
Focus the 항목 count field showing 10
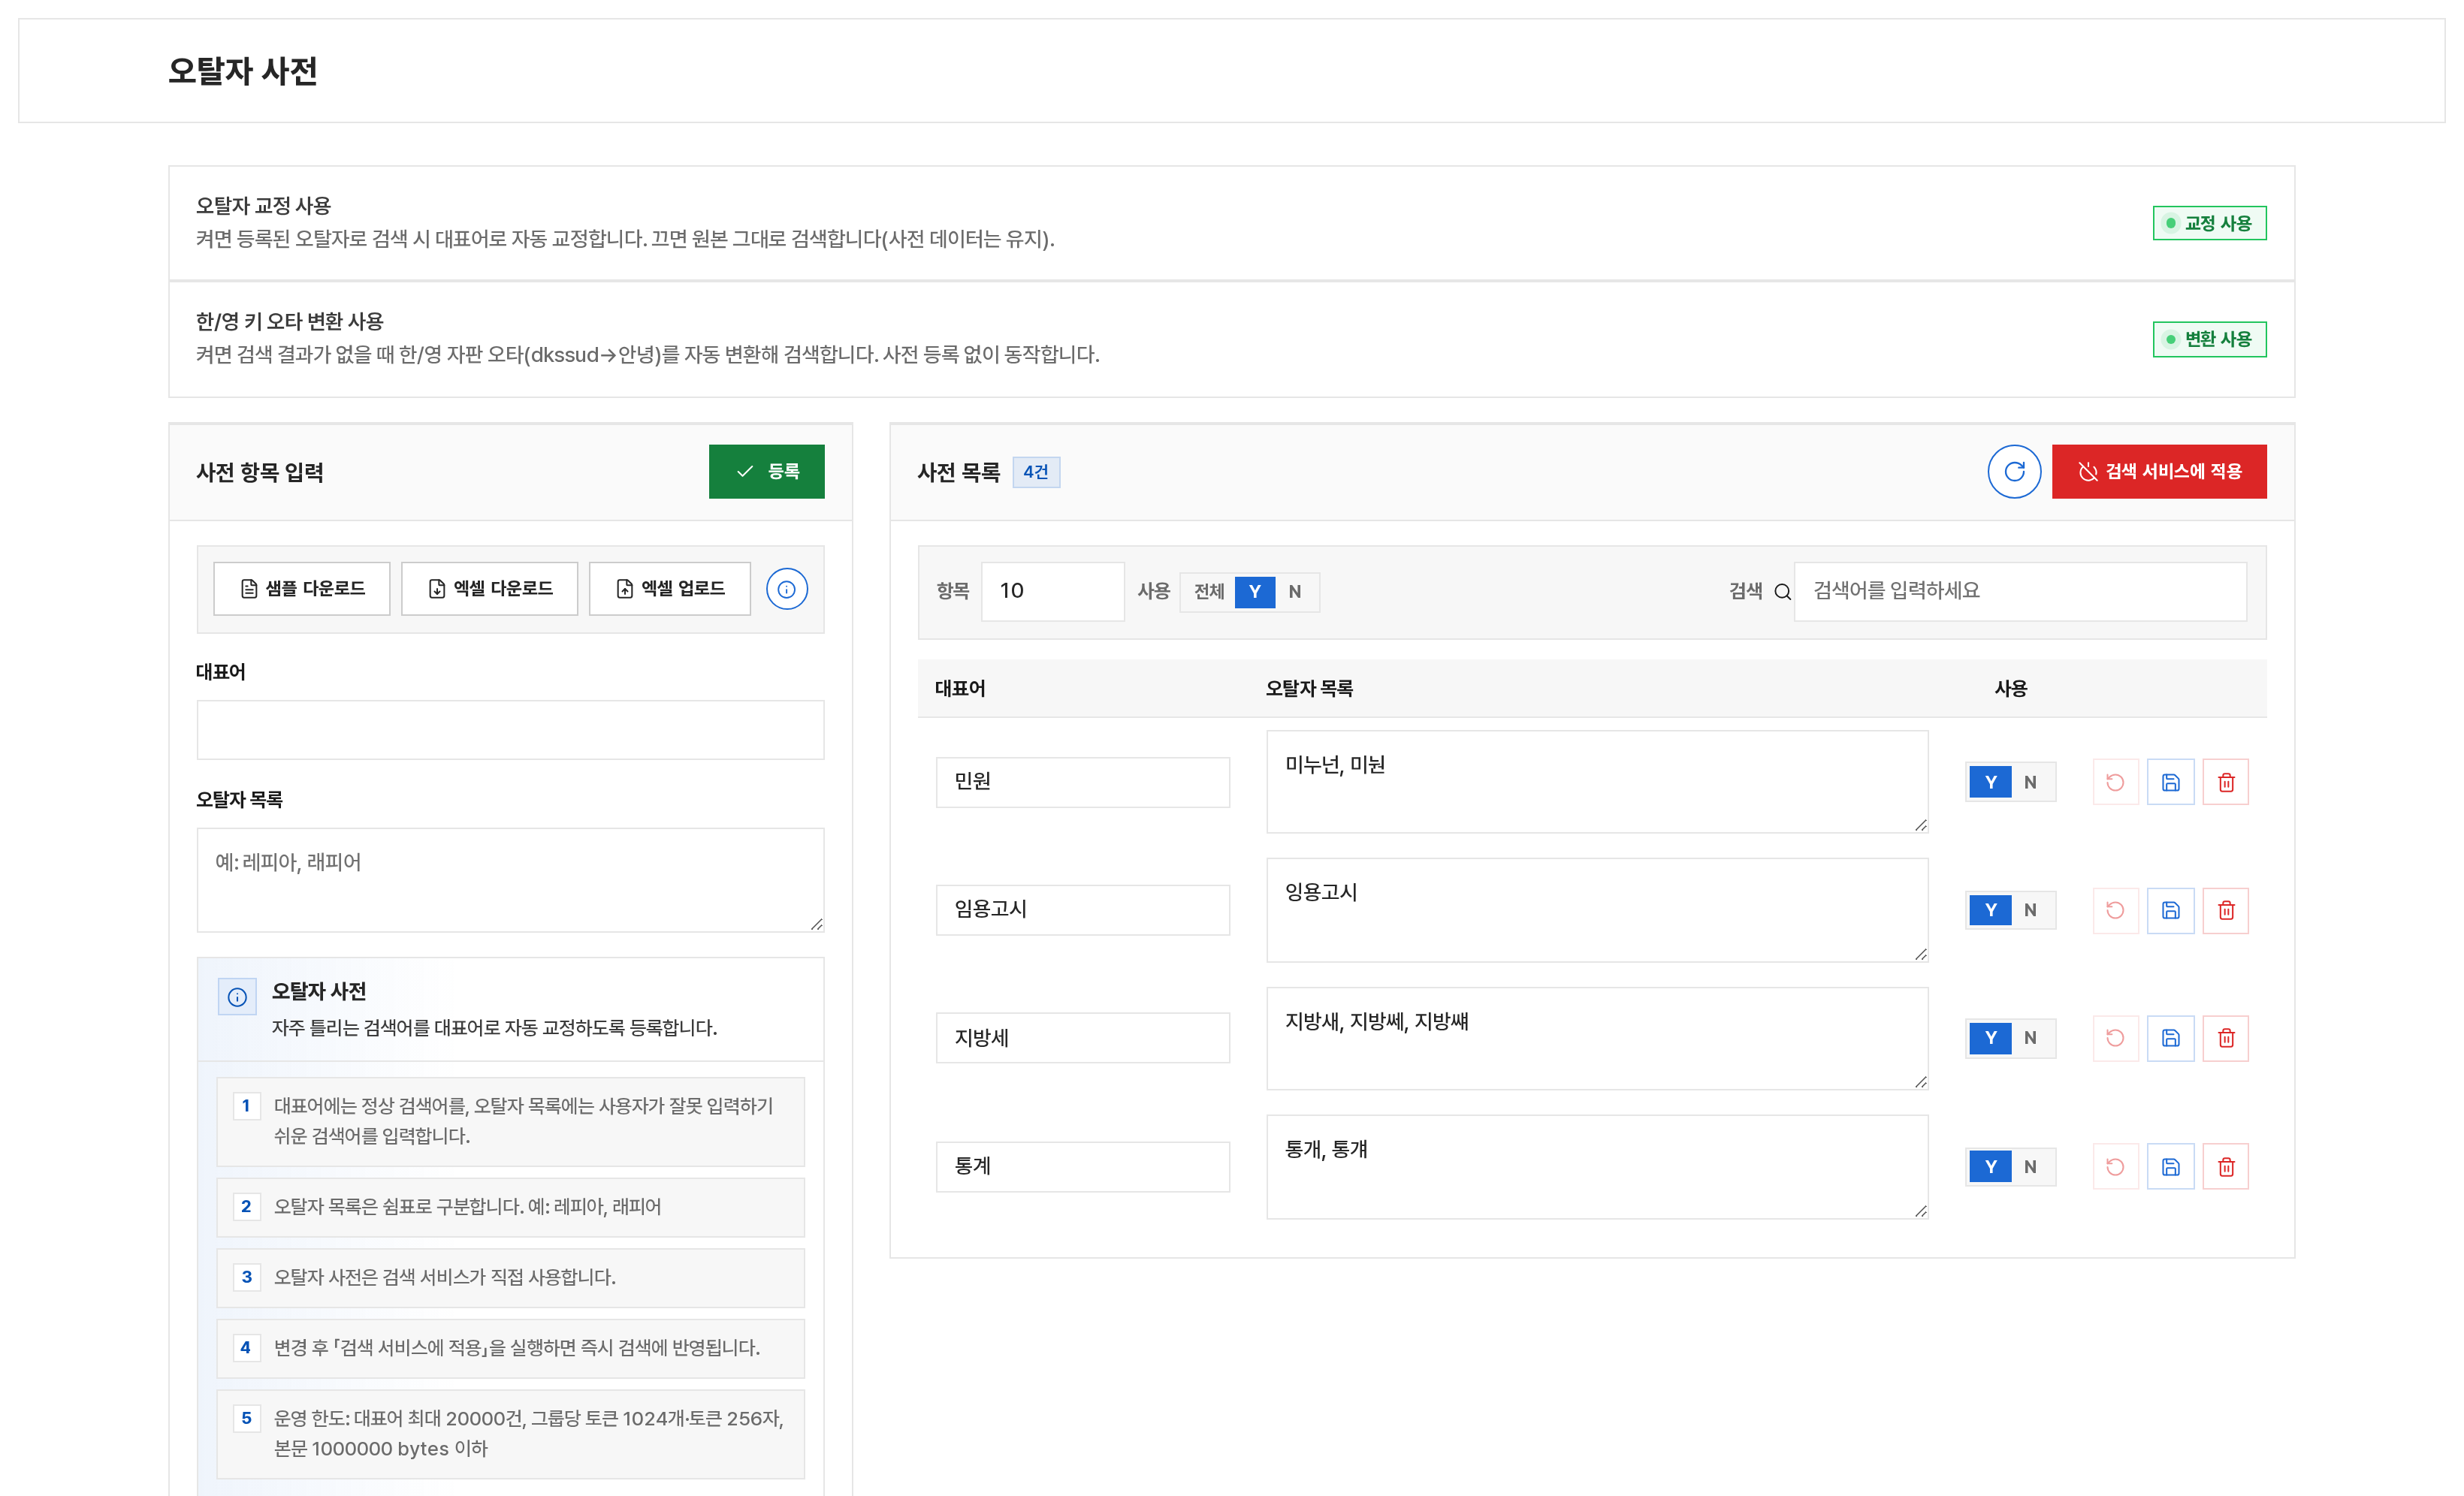pos(1052,591)
